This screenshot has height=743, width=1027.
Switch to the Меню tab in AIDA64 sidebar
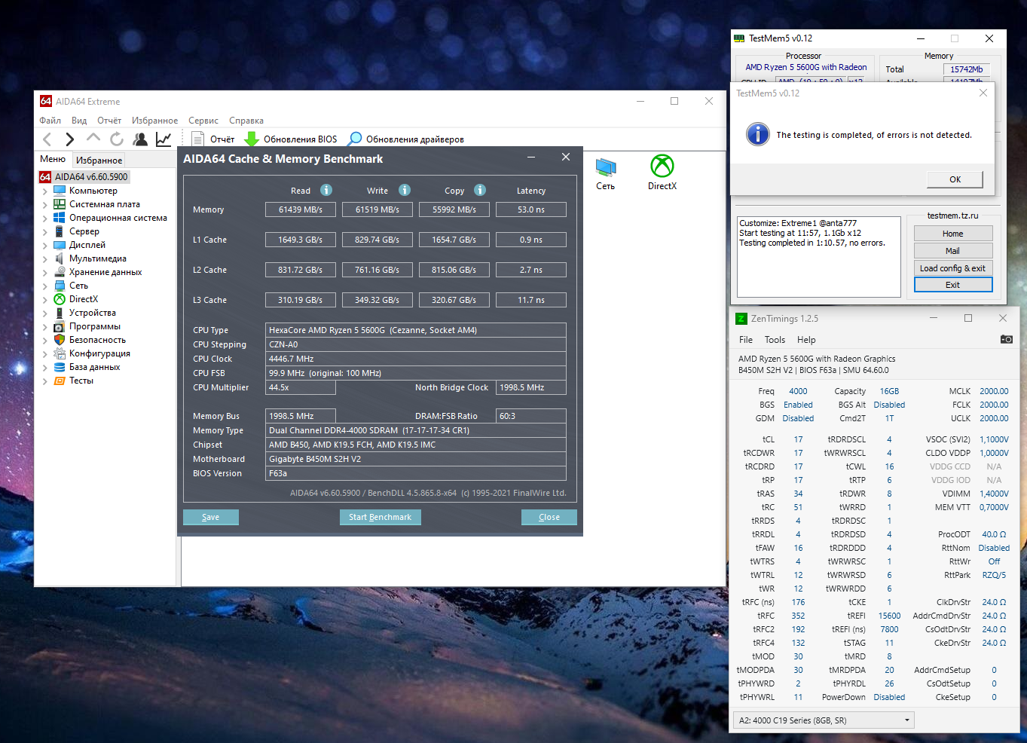pyautogui.click(x=53, y=159)
